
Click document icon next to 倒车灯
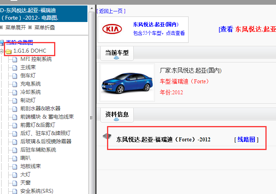(x=15, y=76)
